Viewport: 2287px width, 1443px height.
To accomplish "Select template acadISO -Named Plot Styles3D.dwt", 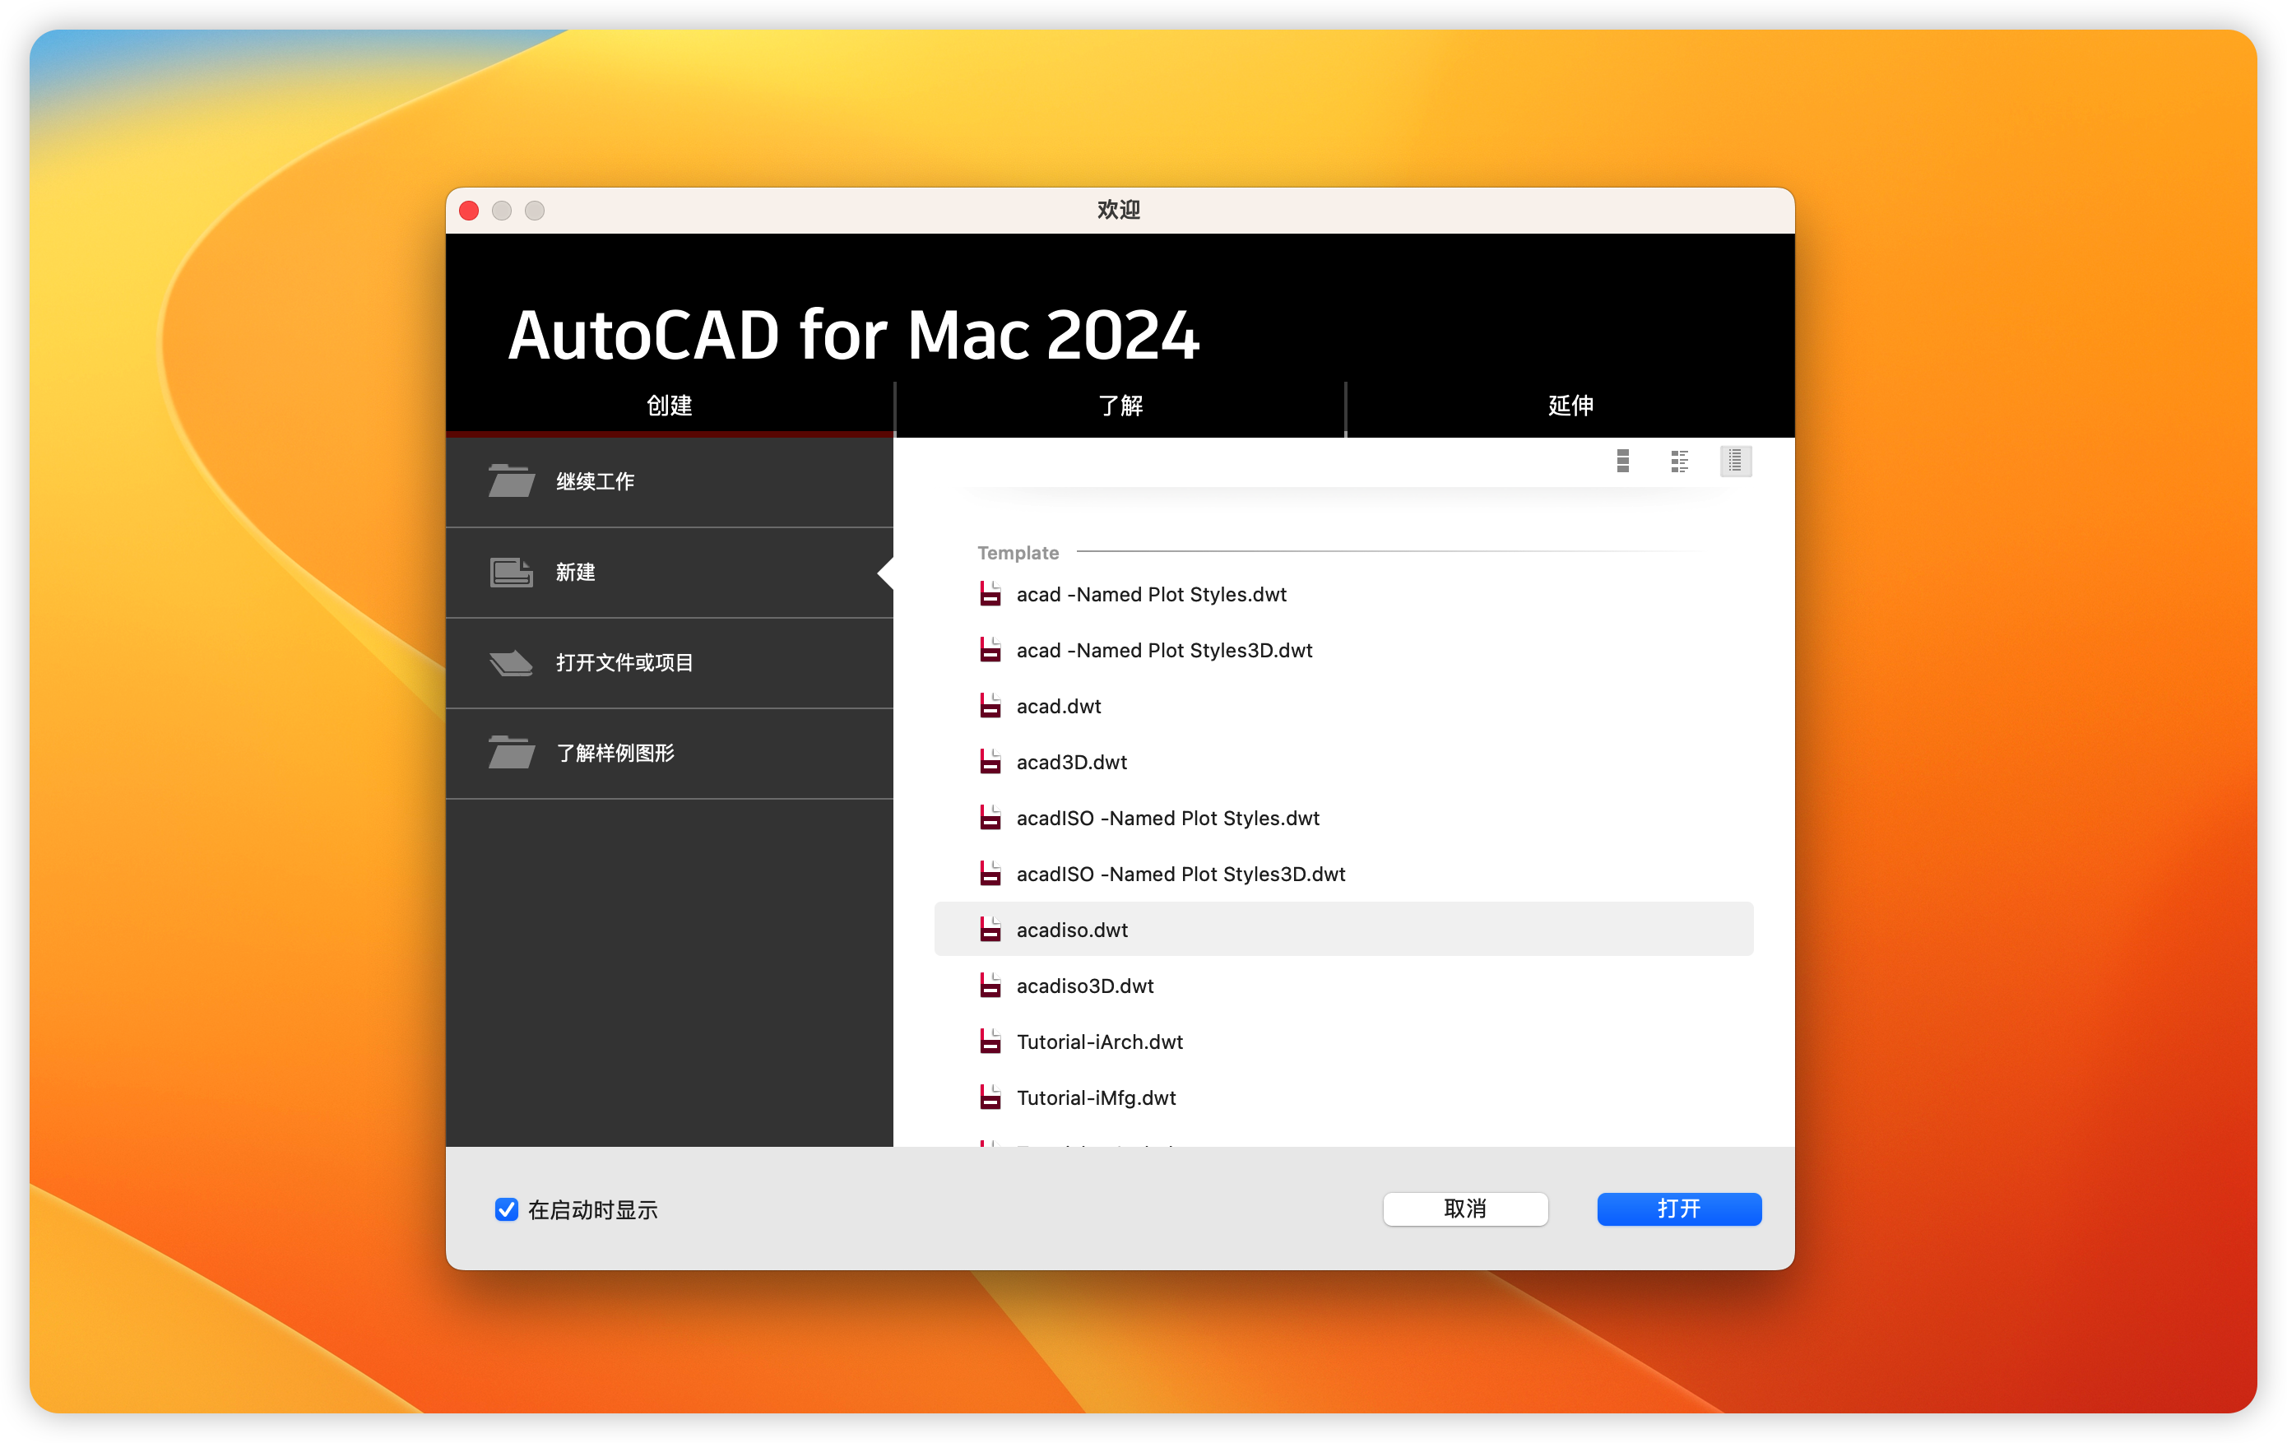I will (1344, 874).
